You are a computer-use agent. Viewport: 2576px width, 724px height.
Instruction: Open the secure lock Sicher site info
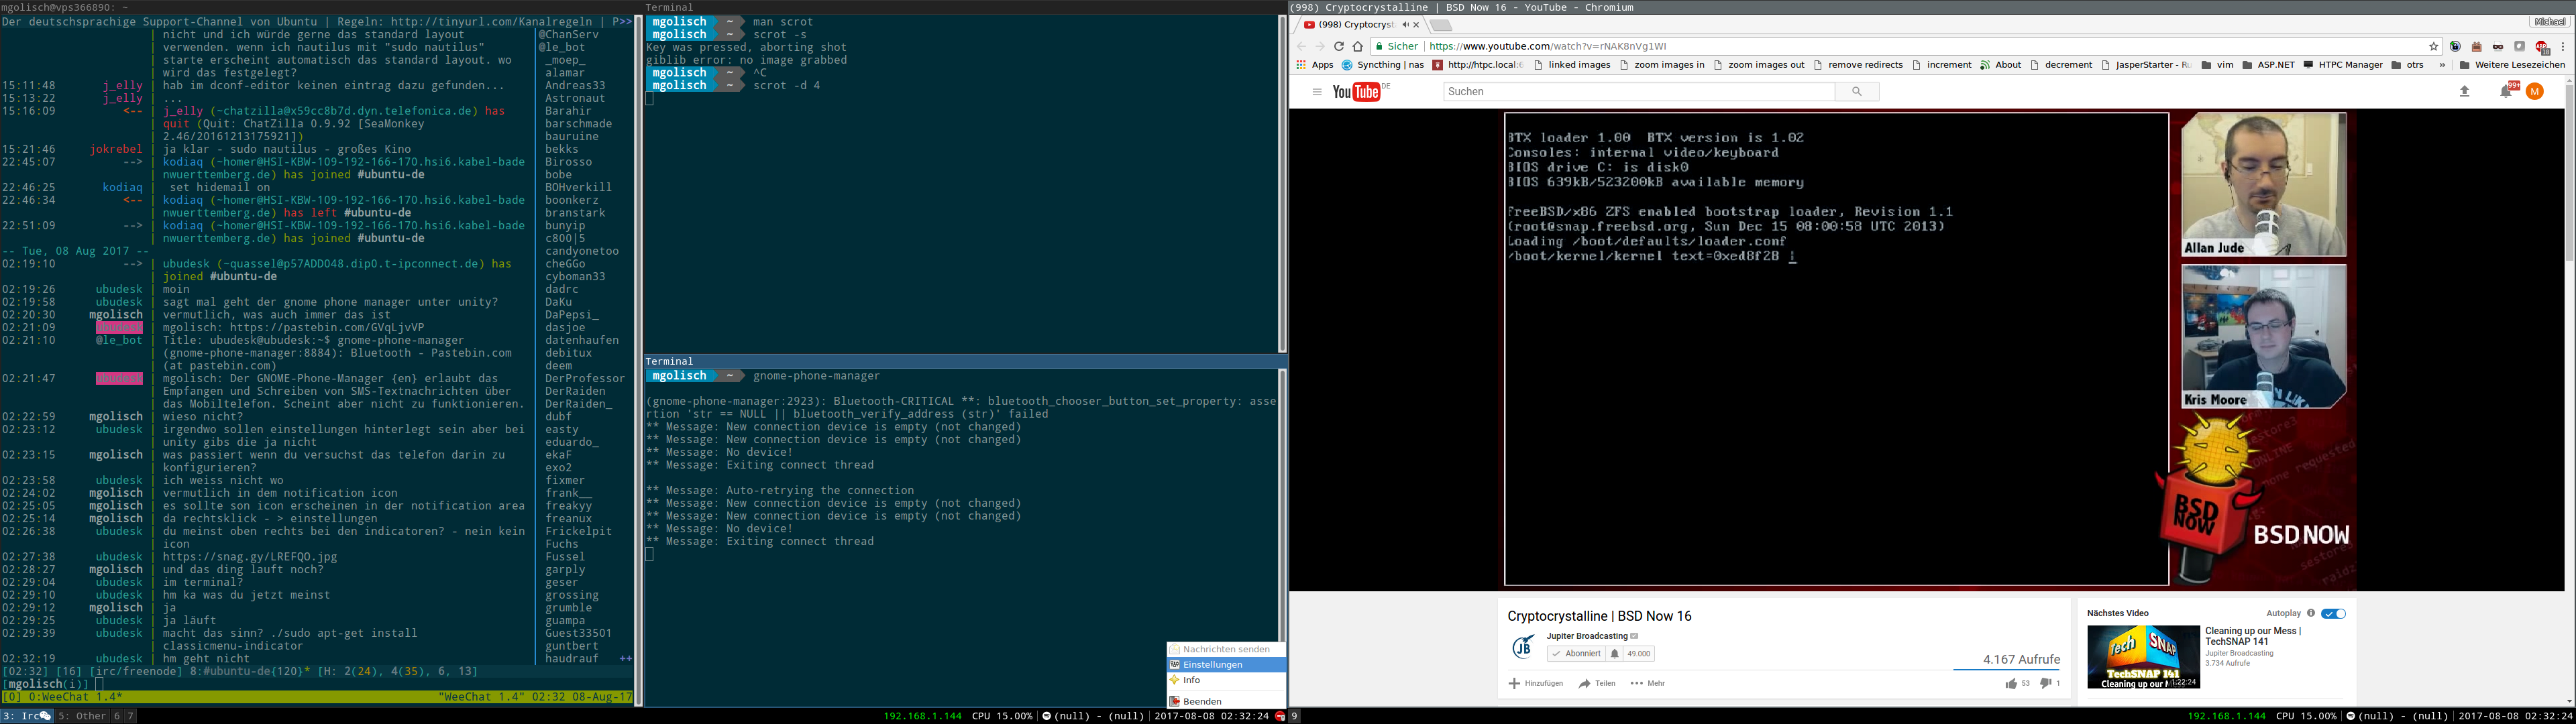pos(1398,46)
